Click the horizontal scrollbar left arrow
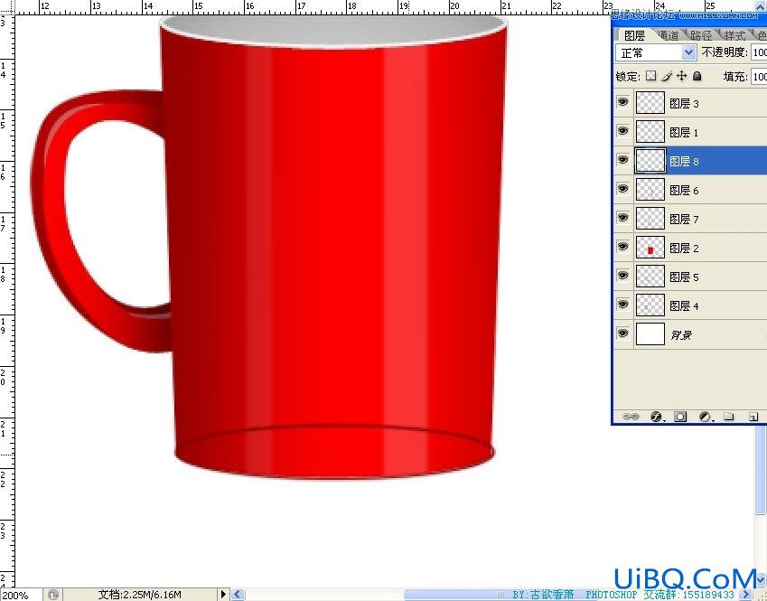The height and width of the screenshot is (601, 767). pos(238,595)
